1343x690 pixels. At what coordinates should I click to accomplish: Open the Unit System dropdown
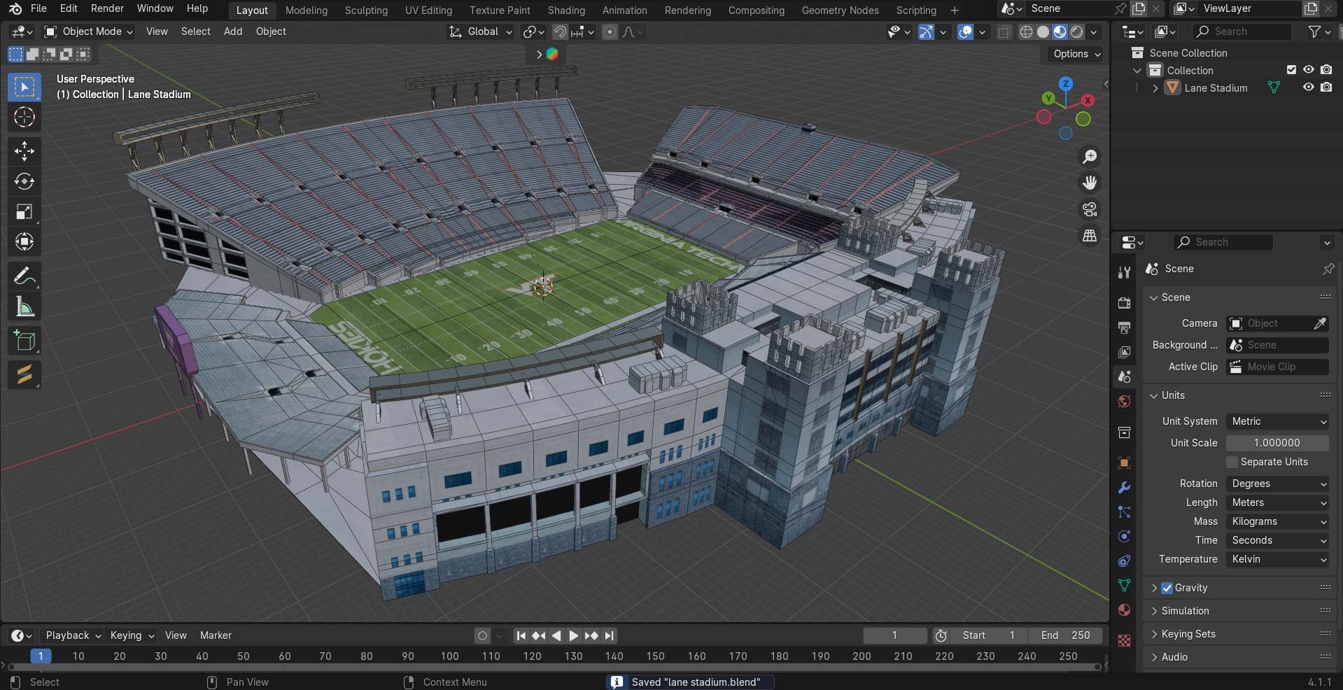tap(1277, 421)
